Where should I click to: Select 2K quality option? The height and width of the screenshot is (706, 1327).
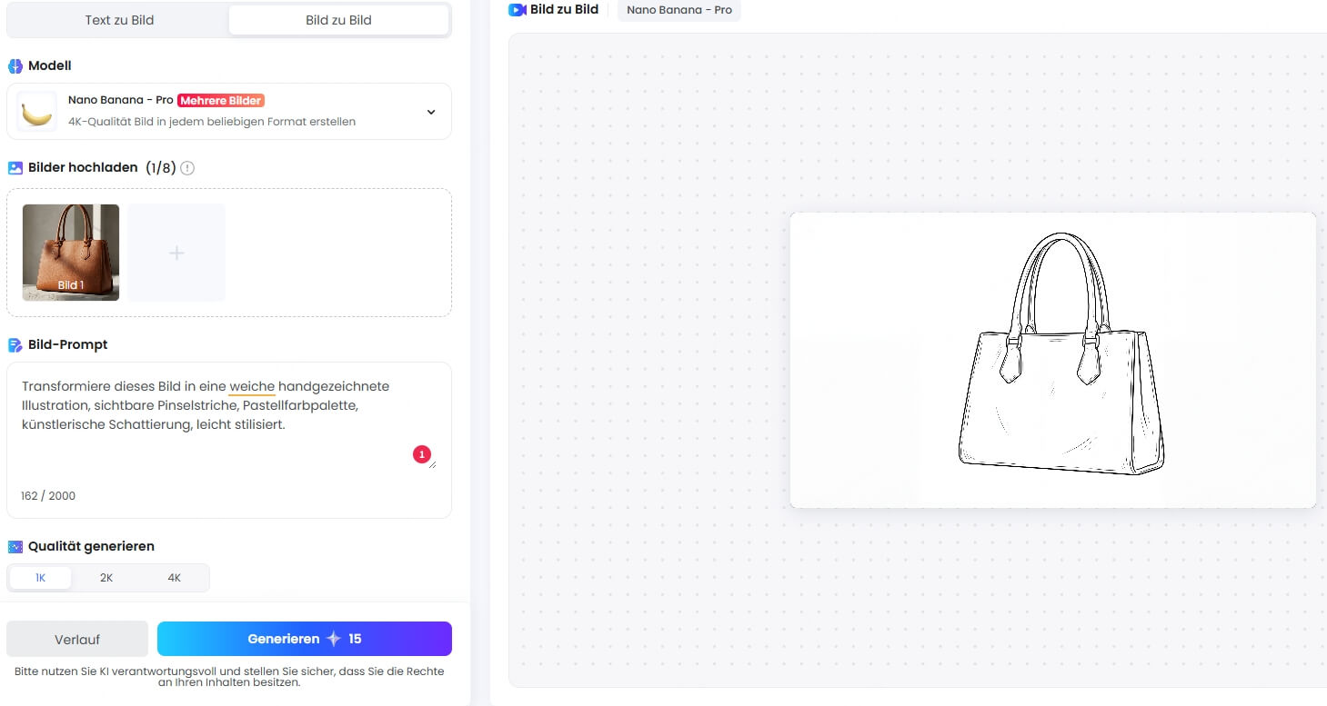[106, 578]
